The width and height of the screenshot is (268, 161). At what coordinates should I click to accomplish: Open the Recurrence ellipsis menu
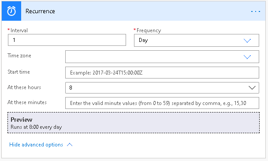[x=256, y=11]
